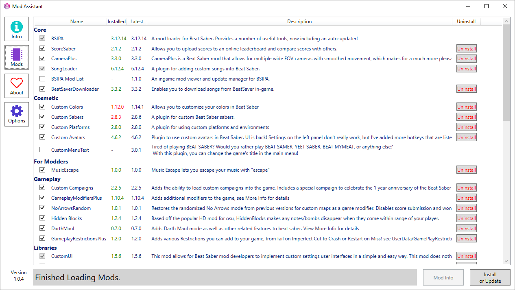
Task: Sort by the Name column header
Action: [x=76, y=22]
